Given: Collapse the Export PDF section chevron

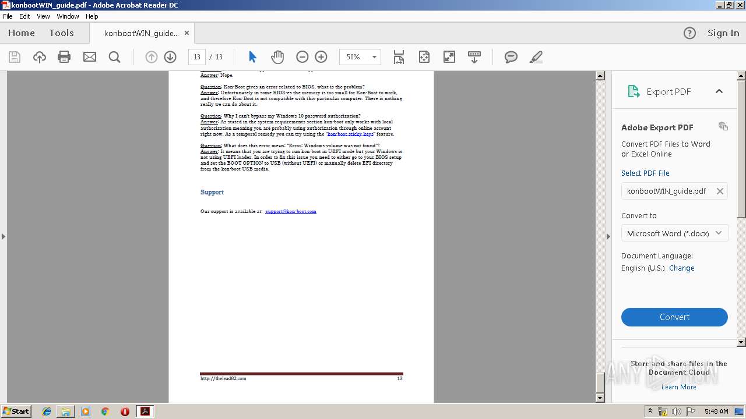Looking at the screenshot, I should (x=719, y=91).
